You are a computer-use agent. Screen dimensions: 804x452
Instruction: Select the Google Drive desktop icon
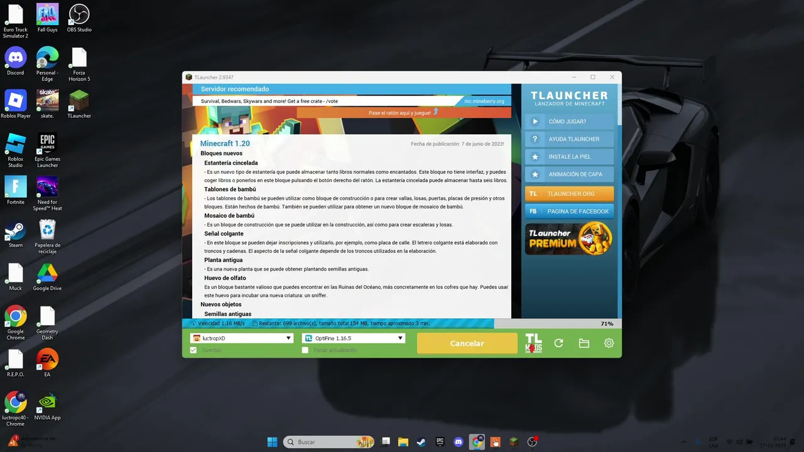tap(47, 277)
